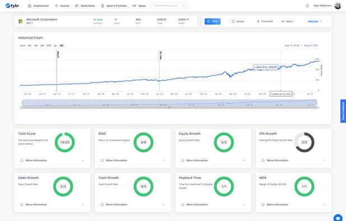This screenshot has width=346, height=221.
Task: Switch to the Financials tab
Action: click(265, 21)
